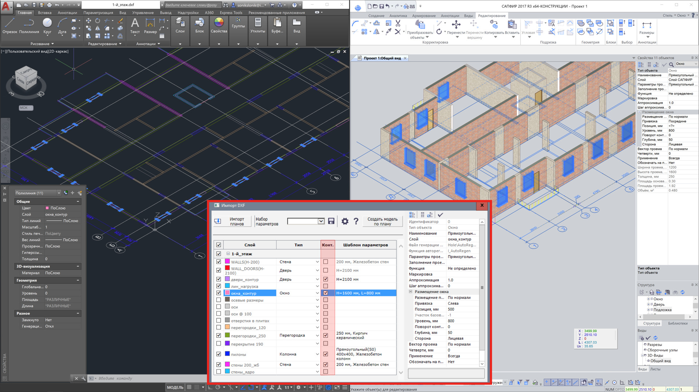
Task: Click Создать модель по плану button
Action: tap(382, 221)
